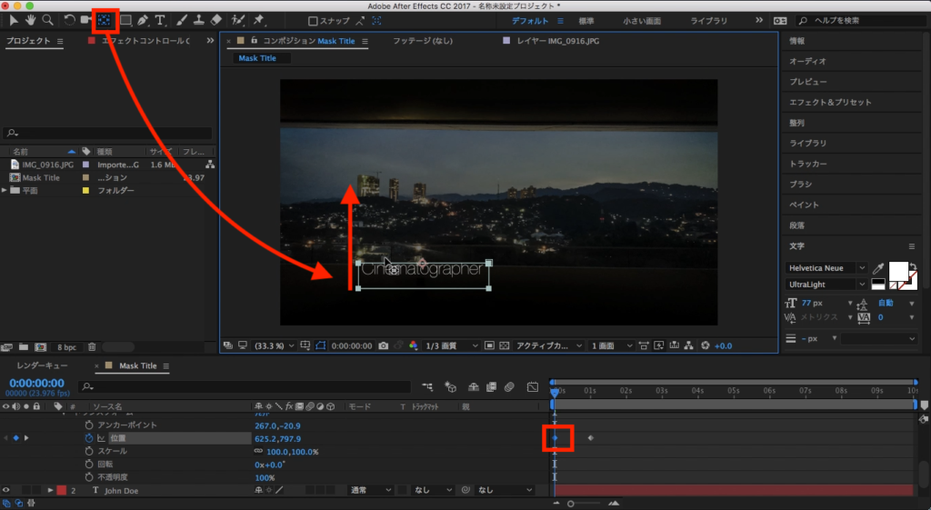931x510 pixels.
Task: Hide the John Doe layer with eye icon
Action: point(6,490)
